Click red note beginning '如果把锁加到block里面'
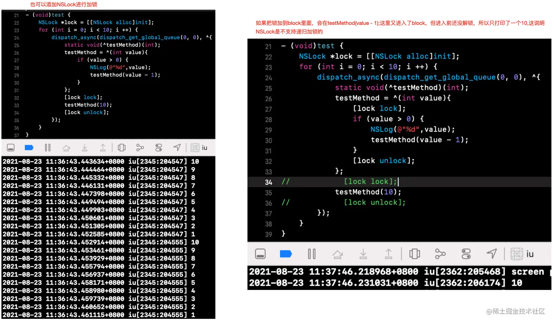The height and width of the screenshot is (324, 554). pyautogui.click(x=400, y=27)
